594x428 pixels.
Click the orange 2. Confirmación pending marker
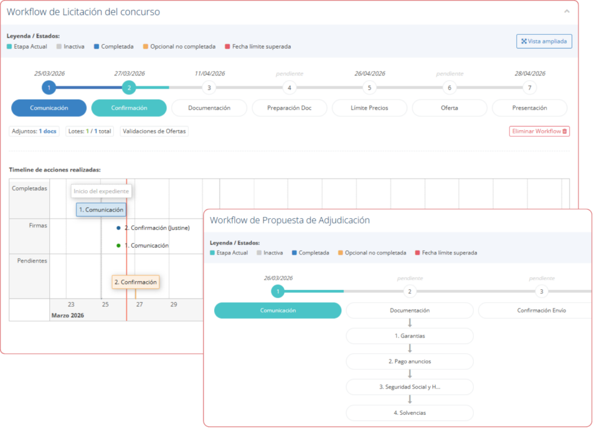[x=136, y=282]
